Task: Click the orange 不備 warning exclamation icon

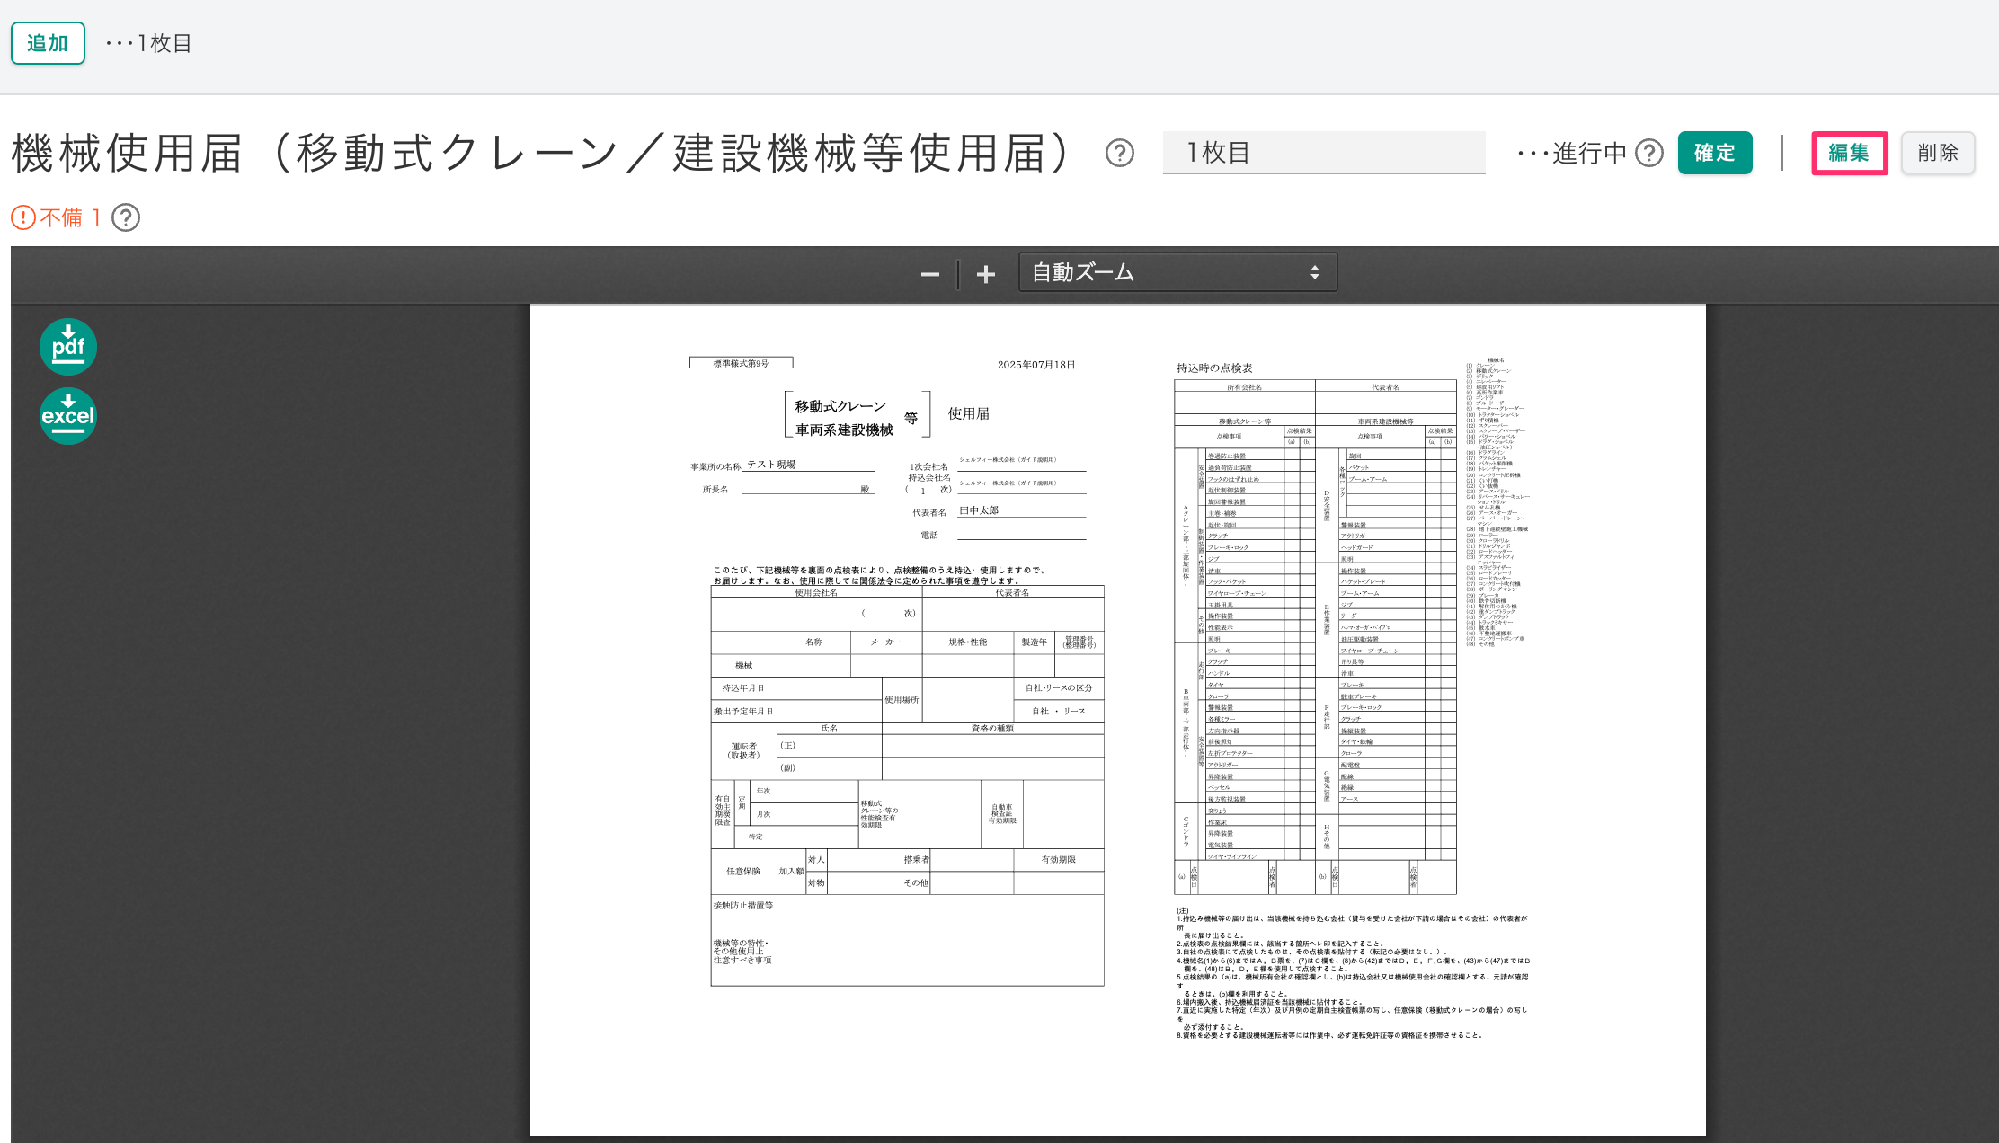Action: [x=22, y=217]
